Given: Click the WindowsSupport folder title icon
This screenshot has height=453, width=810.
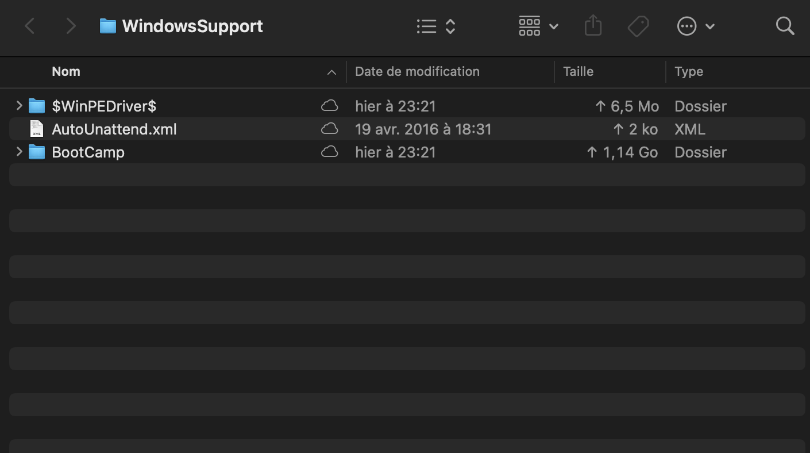Looking at the screenshot, I should point(107,26).
